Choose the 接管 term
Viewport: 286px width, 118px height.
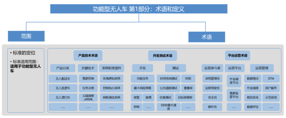136,98
